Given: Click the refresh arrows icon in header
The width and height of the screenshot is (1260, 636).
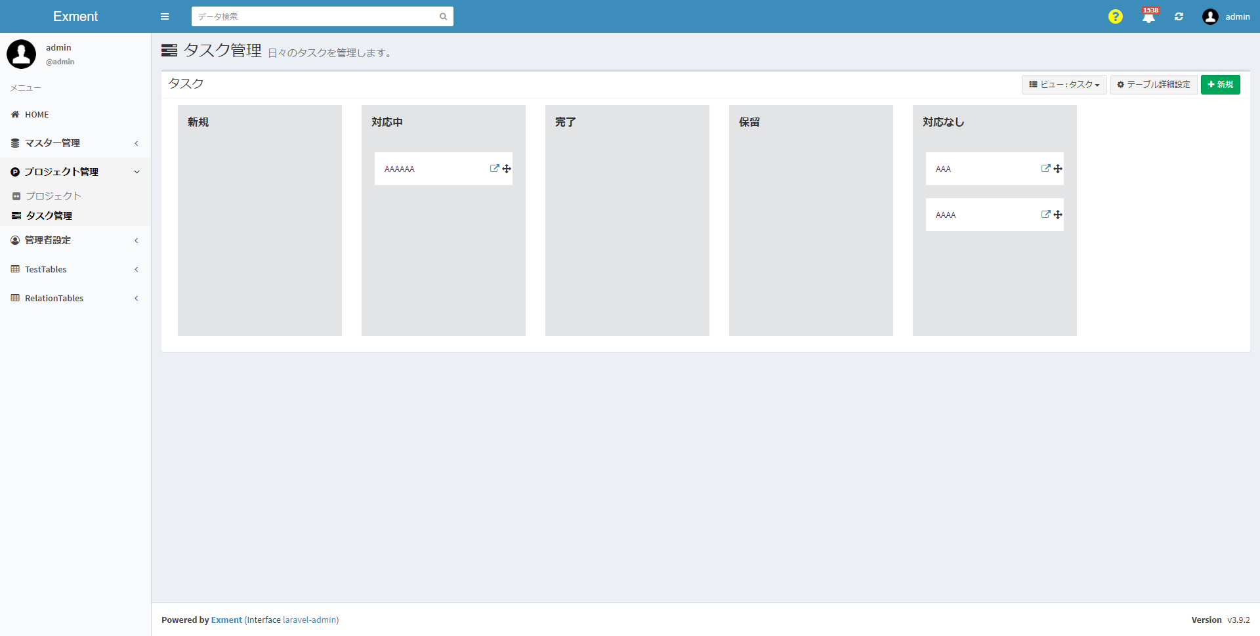Looking at the screenshot, I should coord(1179,16).
